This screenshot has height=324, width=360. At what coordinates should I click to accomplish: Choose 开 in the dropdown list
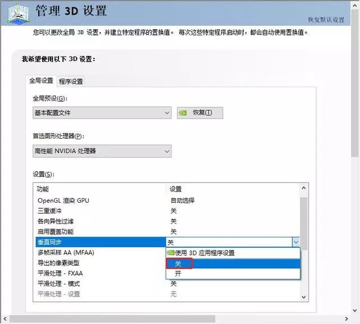pyautogui.click(x=178, y=273)
